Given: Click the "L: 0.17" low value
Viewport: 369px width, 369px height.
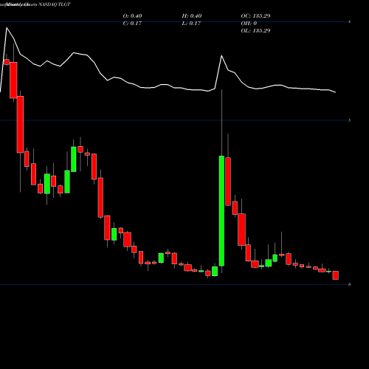Looking at the screenshot, I should 191,24.
